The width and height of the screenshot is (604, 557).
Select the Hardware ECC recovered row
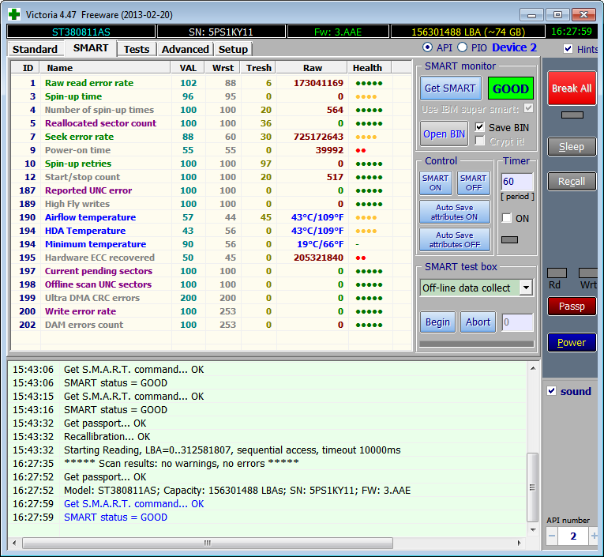[211, 258]
